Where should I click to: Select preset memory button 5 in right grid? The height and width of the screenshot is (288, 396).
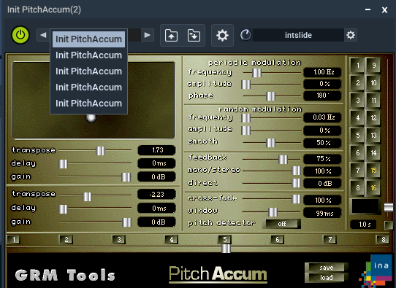click(357, 136)
